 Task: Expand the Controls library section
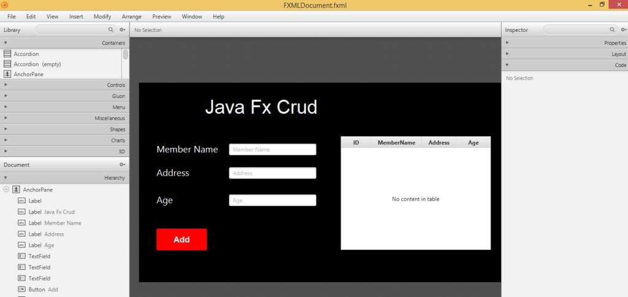coord(64,85)
